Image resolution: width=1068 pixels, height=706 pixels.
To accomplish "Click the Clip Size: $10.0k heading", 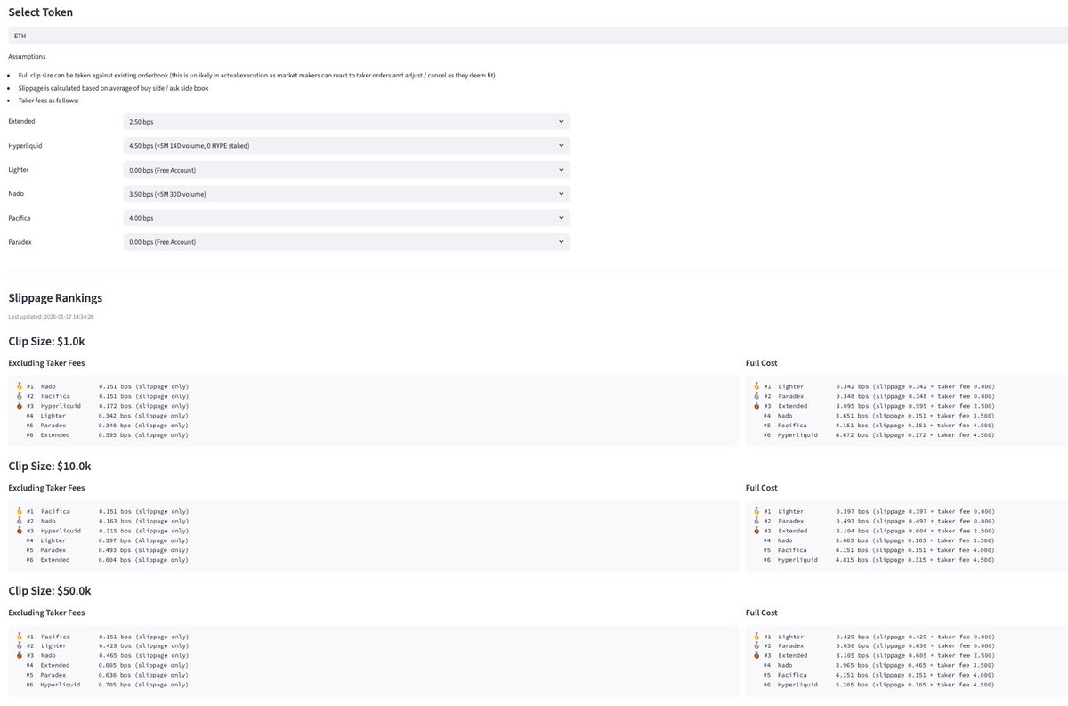I will click(x=49, y=466).
